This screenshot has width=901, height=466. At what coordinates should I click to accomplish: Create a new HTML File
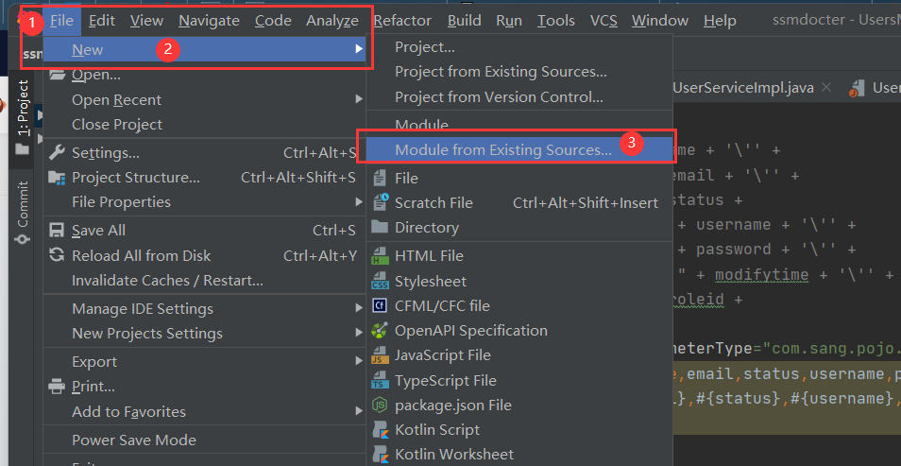[x=519, y=256]
